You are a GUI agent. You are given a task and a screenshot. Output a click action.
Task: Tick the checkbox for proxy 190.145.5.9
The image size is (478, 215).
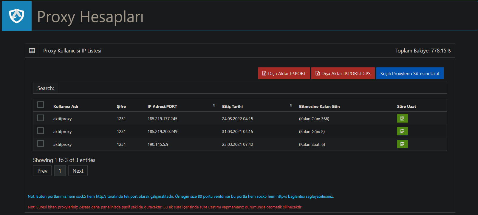(41, 144)
